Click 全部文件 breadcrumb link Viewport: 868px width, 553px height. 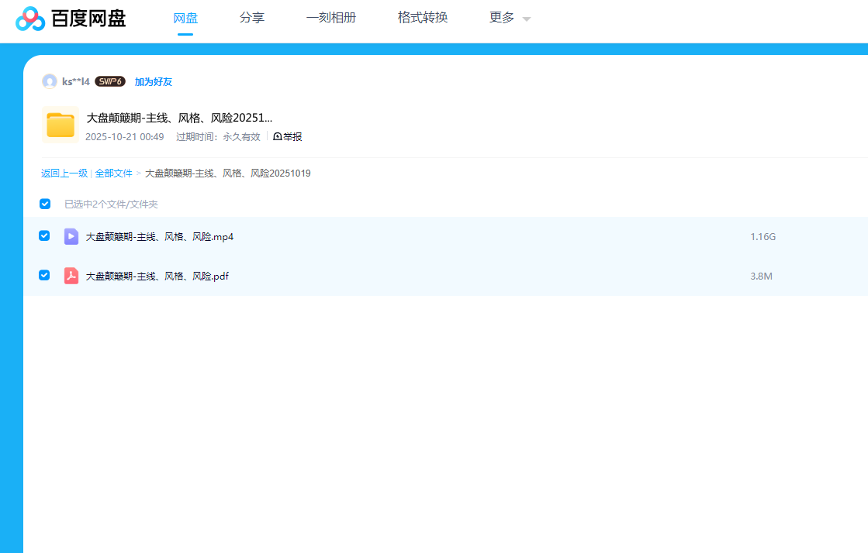pos(114,173)
